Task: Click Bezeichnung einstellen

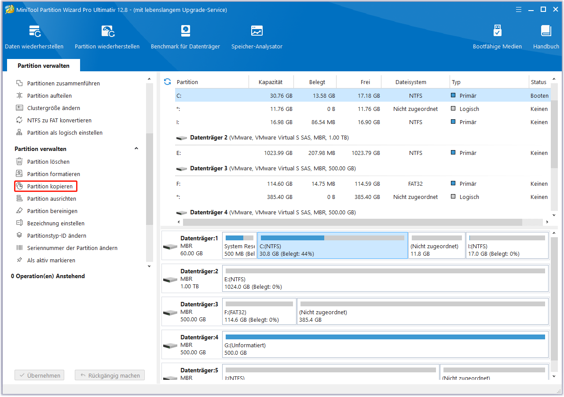Action: (56, 223)
